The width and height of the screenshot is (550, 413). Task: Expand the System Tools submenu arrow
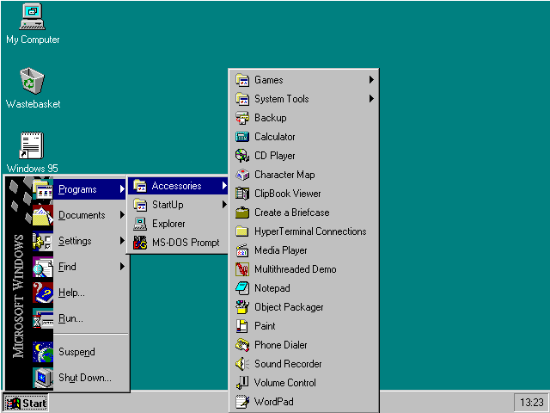371,99
